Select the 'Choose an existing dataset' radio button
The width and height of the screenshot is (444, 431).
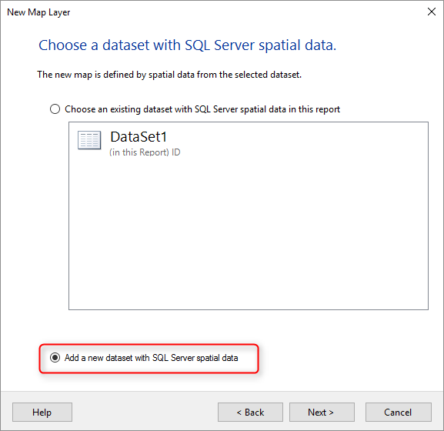click(55, 109)
